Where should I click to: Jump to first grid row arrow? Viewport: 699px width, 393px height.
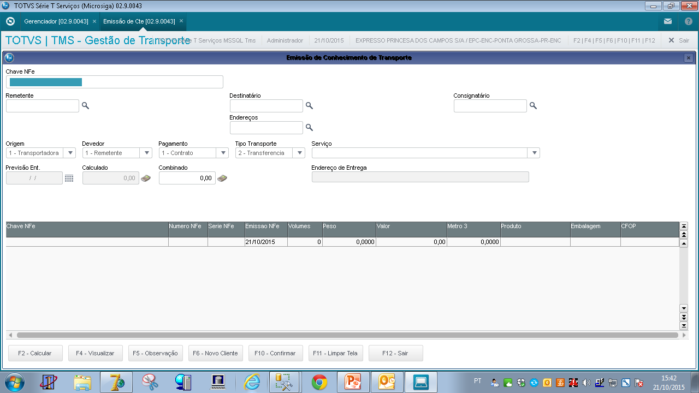pos(684,225)
